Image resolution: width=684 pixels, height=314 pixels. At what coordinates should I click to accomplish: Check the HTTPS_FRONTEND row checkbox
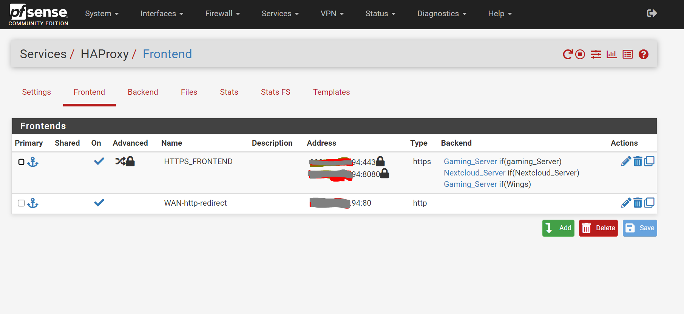click(22, 162)
